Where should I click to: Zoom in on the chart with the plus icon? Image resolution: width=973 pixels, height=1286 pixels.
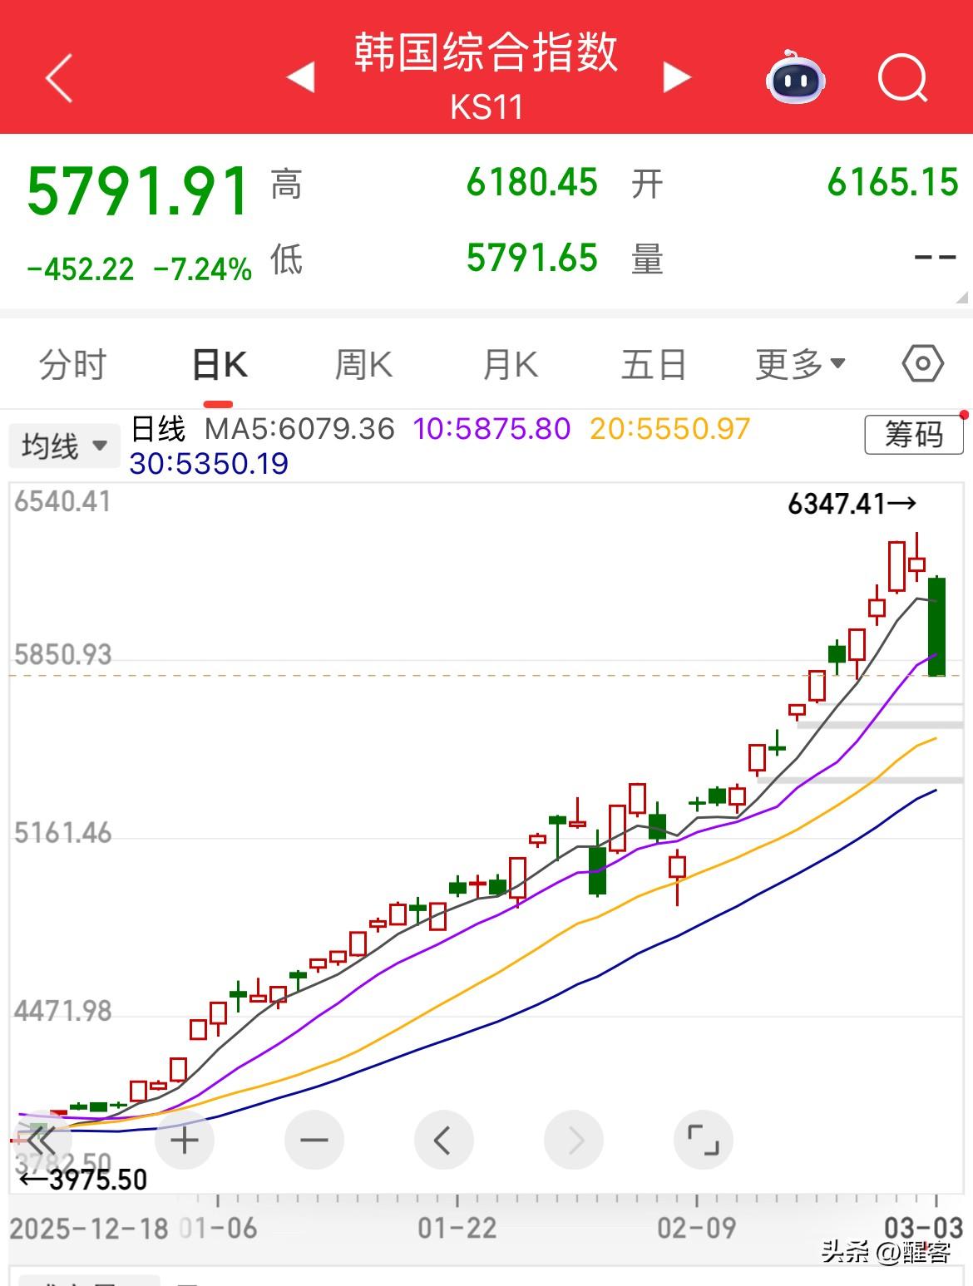pos(185,1141)
